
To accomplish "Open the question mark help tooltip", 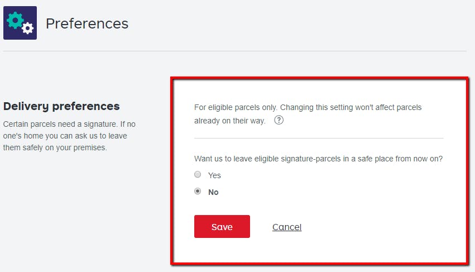I will pyautogui.click(x=279, y=120).
